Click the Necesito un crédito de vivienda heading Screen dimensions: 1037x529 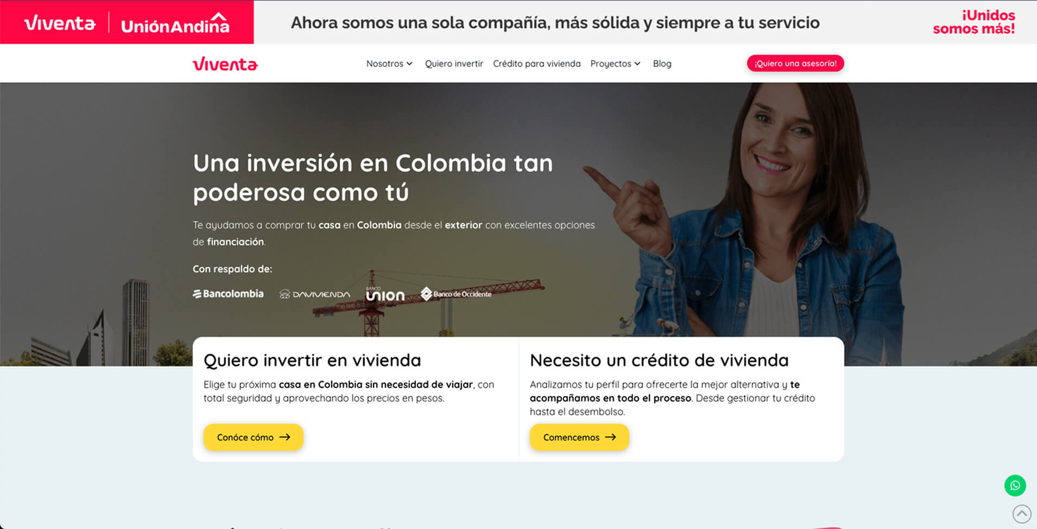coord(659,360)
